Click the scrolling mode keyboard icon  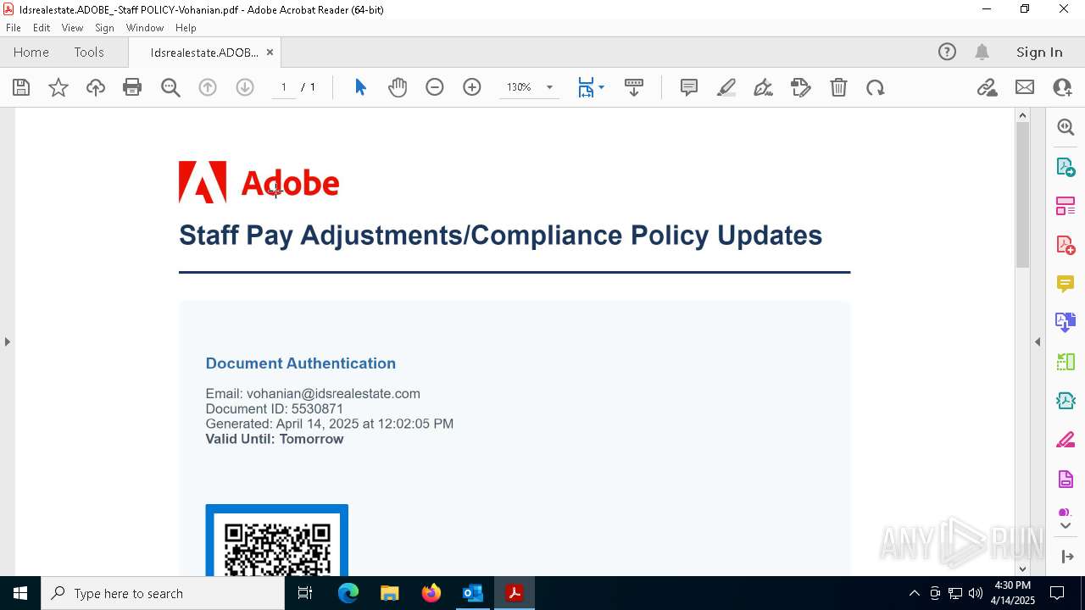coord(633,87)
